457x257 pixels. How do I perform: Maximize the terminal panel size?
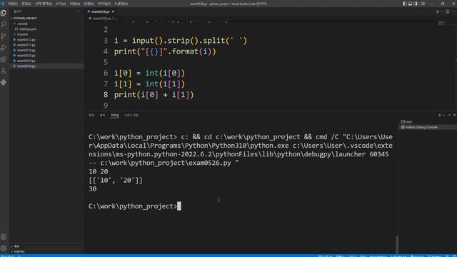(449, 116)
